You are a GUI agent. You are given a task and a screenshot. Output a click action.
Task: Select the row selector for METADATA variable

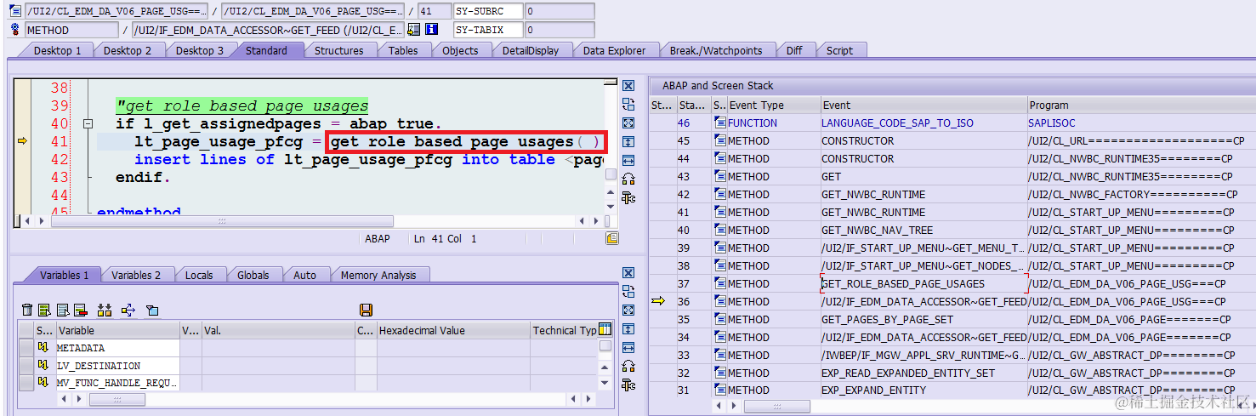[x=27, y=348]
